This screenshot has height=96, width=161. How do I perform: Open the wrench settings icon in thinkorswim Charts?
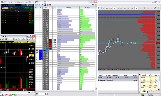click(23, 5)
